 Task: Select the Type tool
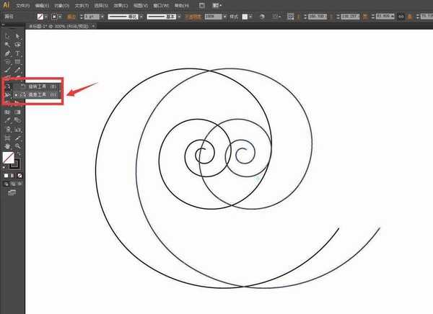17,53
